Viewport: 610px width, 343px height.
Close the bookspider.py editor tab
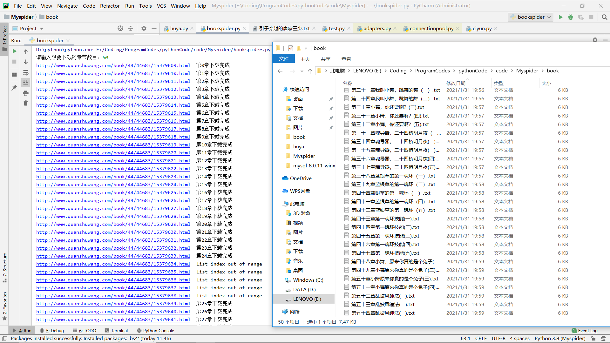244,28
